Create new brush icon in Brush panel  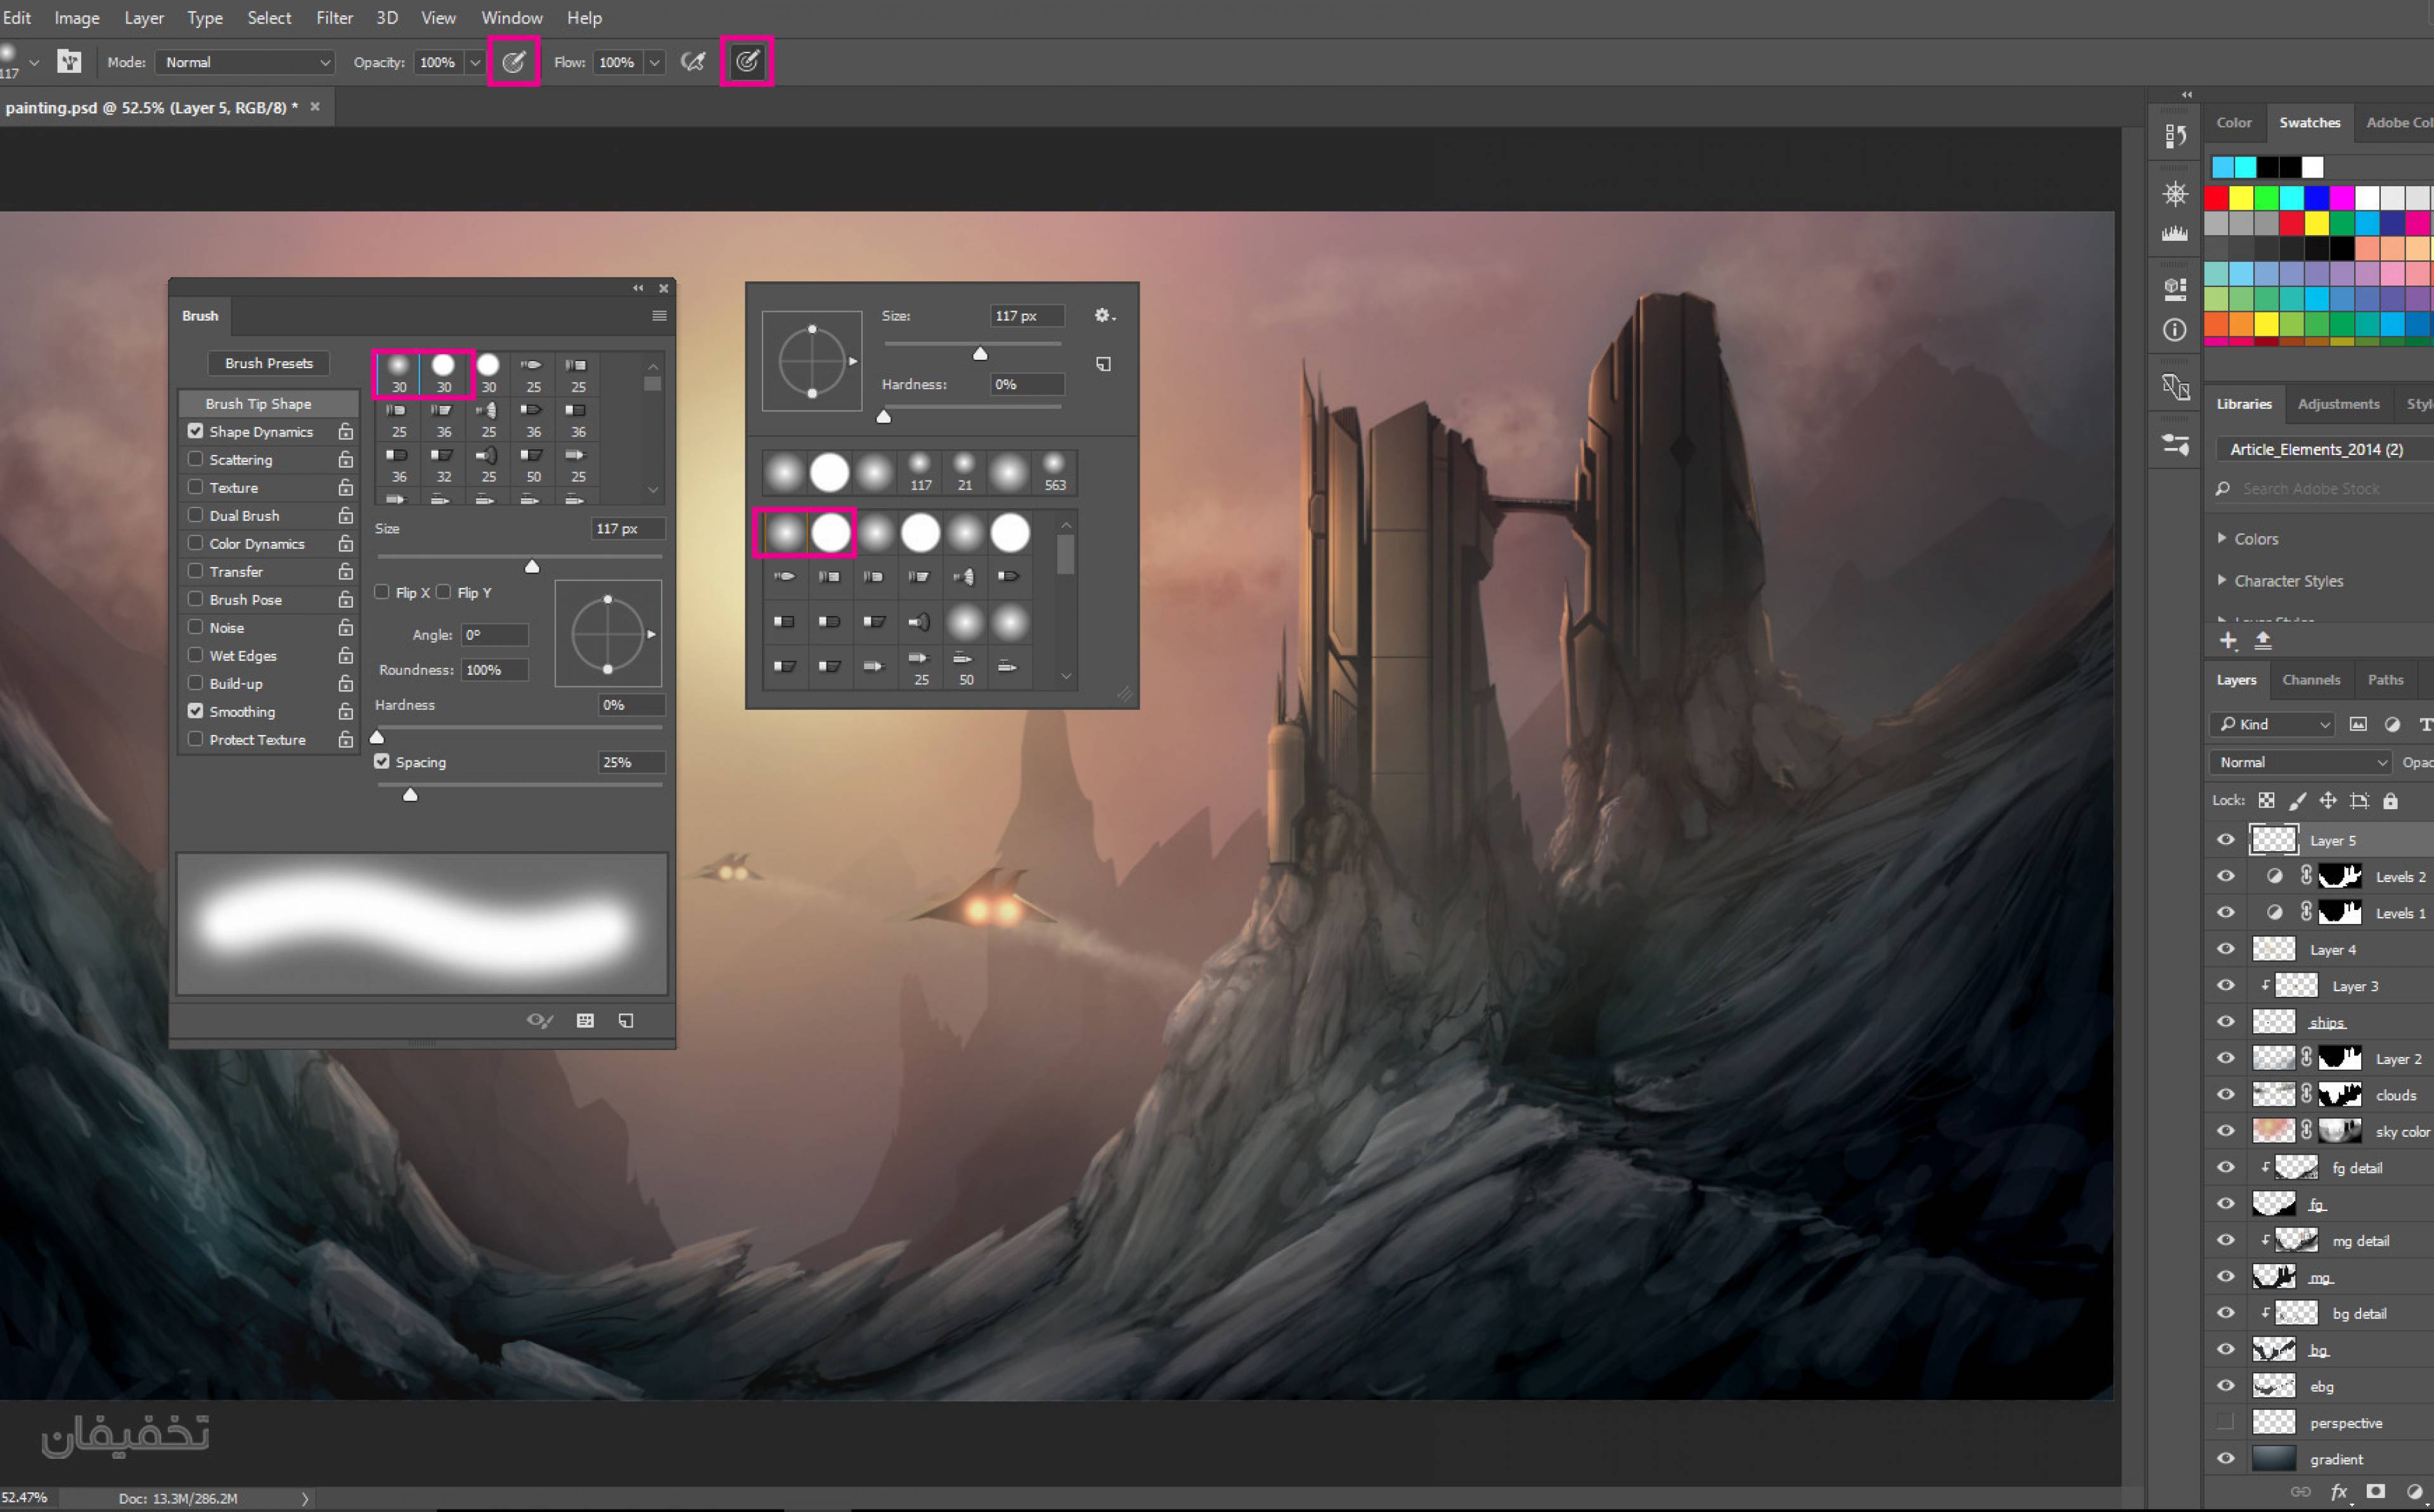click(626, 1020)
